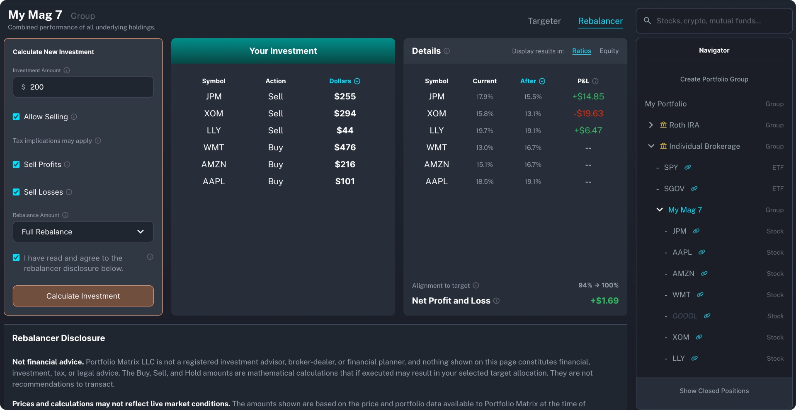Click the Net Profit and Loss info icon
Image resolution: width=796 pixels, height=410 pixels.
pyautogui.click(x=497, y=301)
